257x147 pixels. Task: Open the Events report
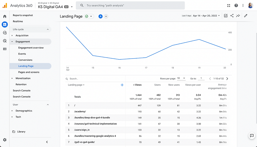pyautogui.click(x=22, y=54)
